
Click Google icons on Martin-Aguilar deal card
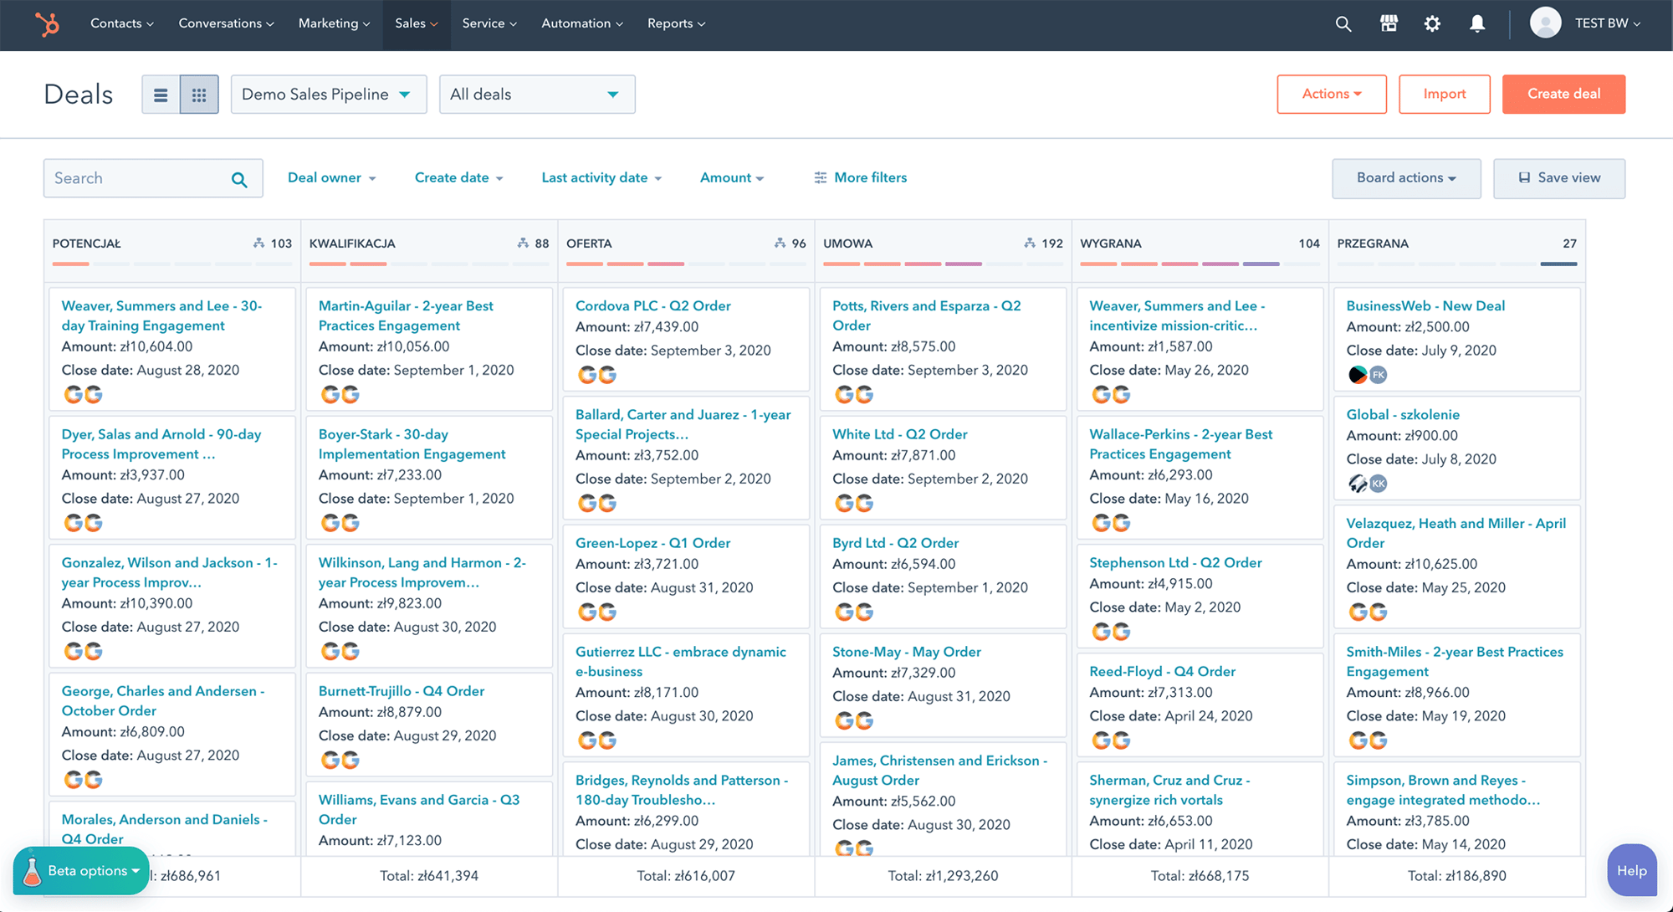pyautogui.click(x=340, y=394)
